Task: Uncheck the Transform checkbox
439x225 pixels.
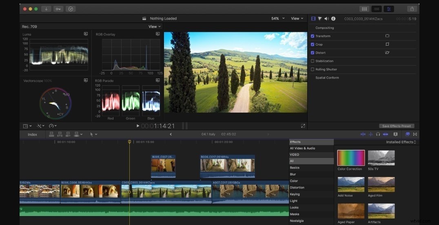Action: 313,36
